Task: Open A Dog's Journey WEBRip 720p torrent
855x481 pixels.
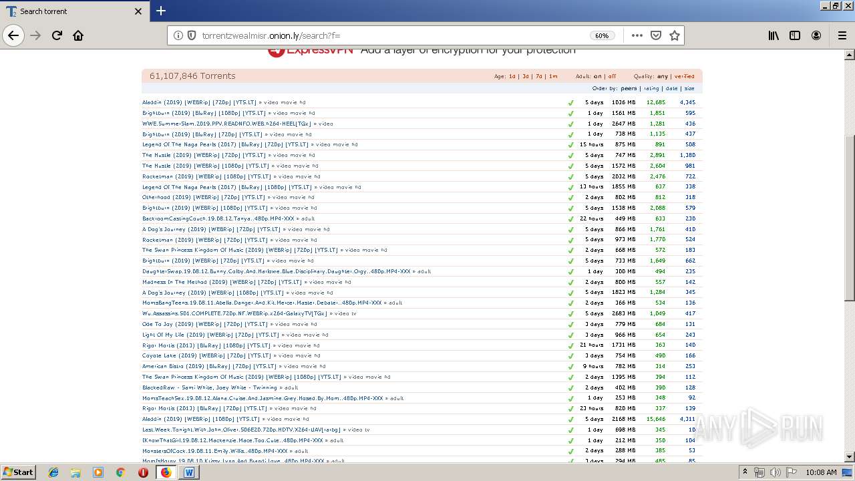Action: coord(211,229)
